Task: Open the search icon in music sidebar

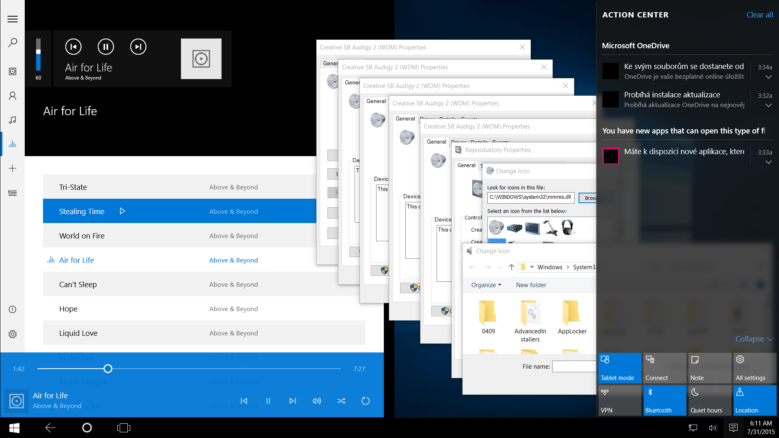Action: click(x=13, y=43)
